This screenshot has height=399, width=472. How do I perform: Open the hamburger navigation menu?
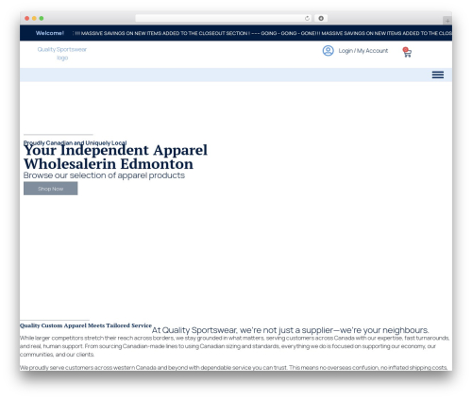point(438,75)
